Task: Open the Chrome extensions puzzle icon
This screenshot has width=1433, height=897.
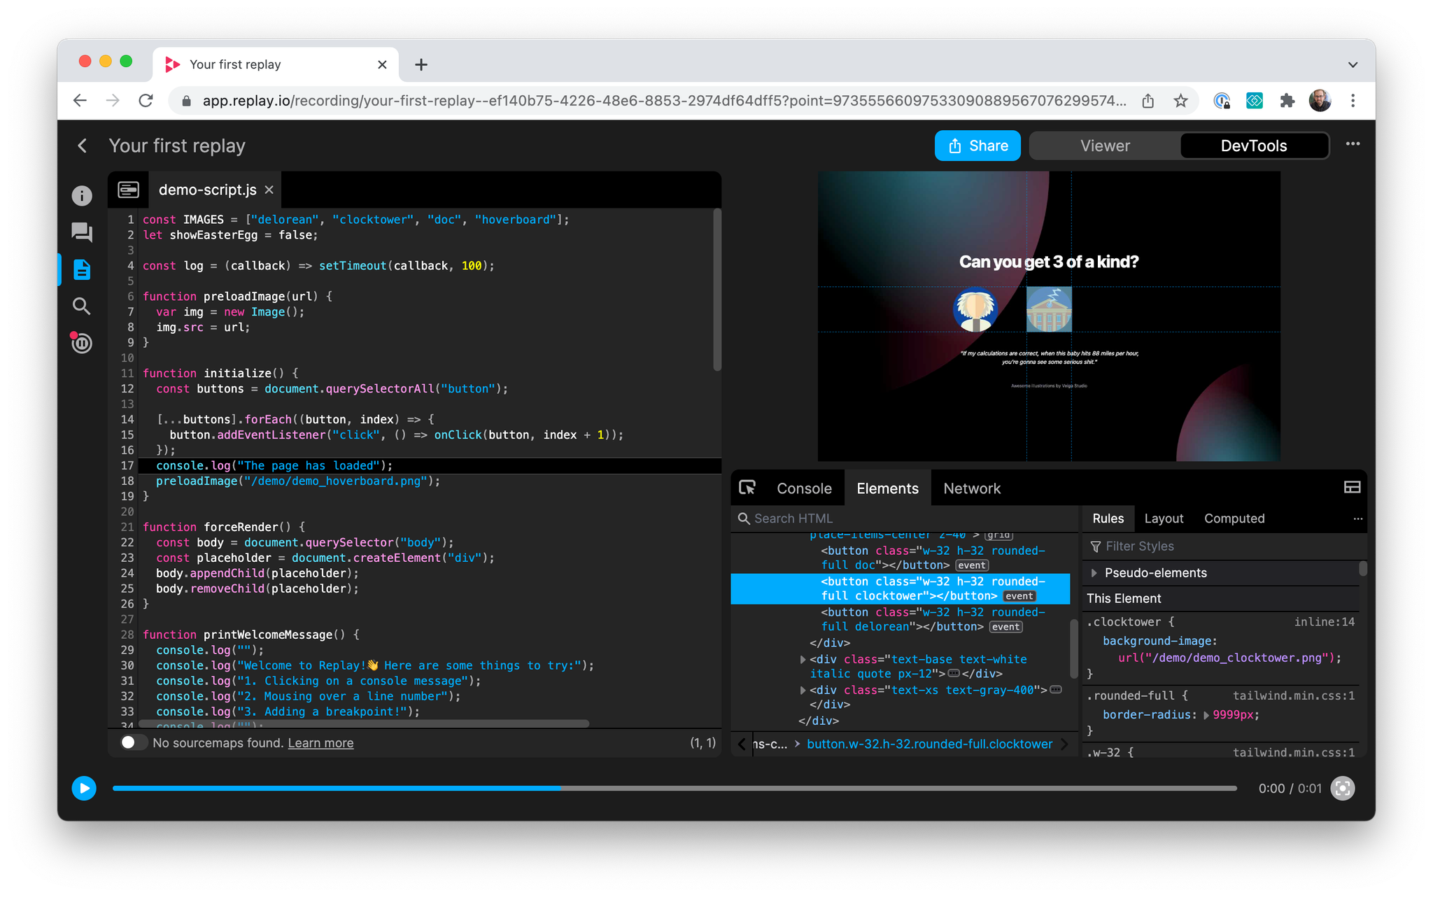Action: [1287, 101]
